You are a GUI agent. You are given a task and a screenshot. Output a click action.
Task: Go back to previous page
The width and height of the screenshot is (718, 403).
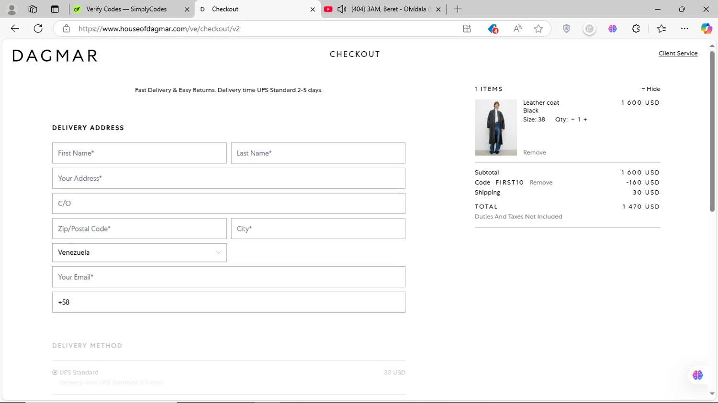click(15, 29)
